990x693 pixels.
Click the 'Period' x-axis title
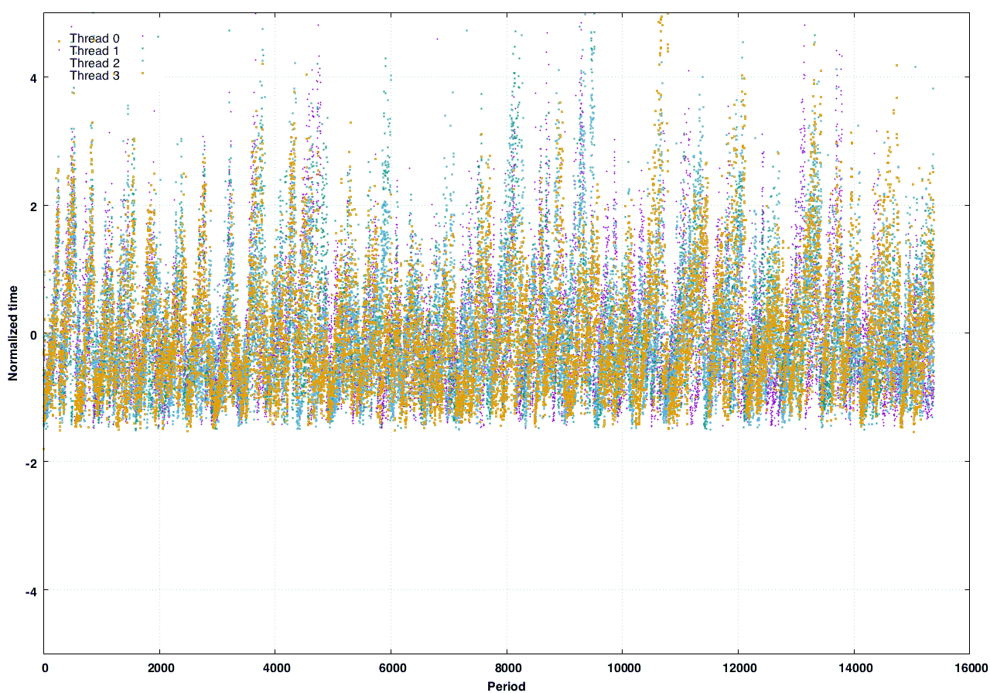coord(507,686)
